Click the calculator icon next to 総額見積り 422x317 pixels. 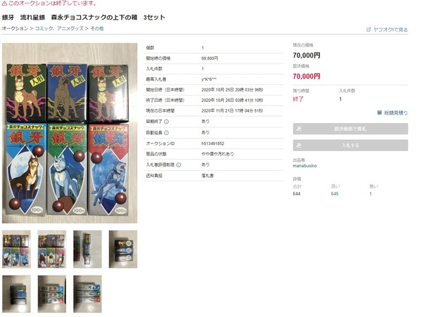point(380,112)
